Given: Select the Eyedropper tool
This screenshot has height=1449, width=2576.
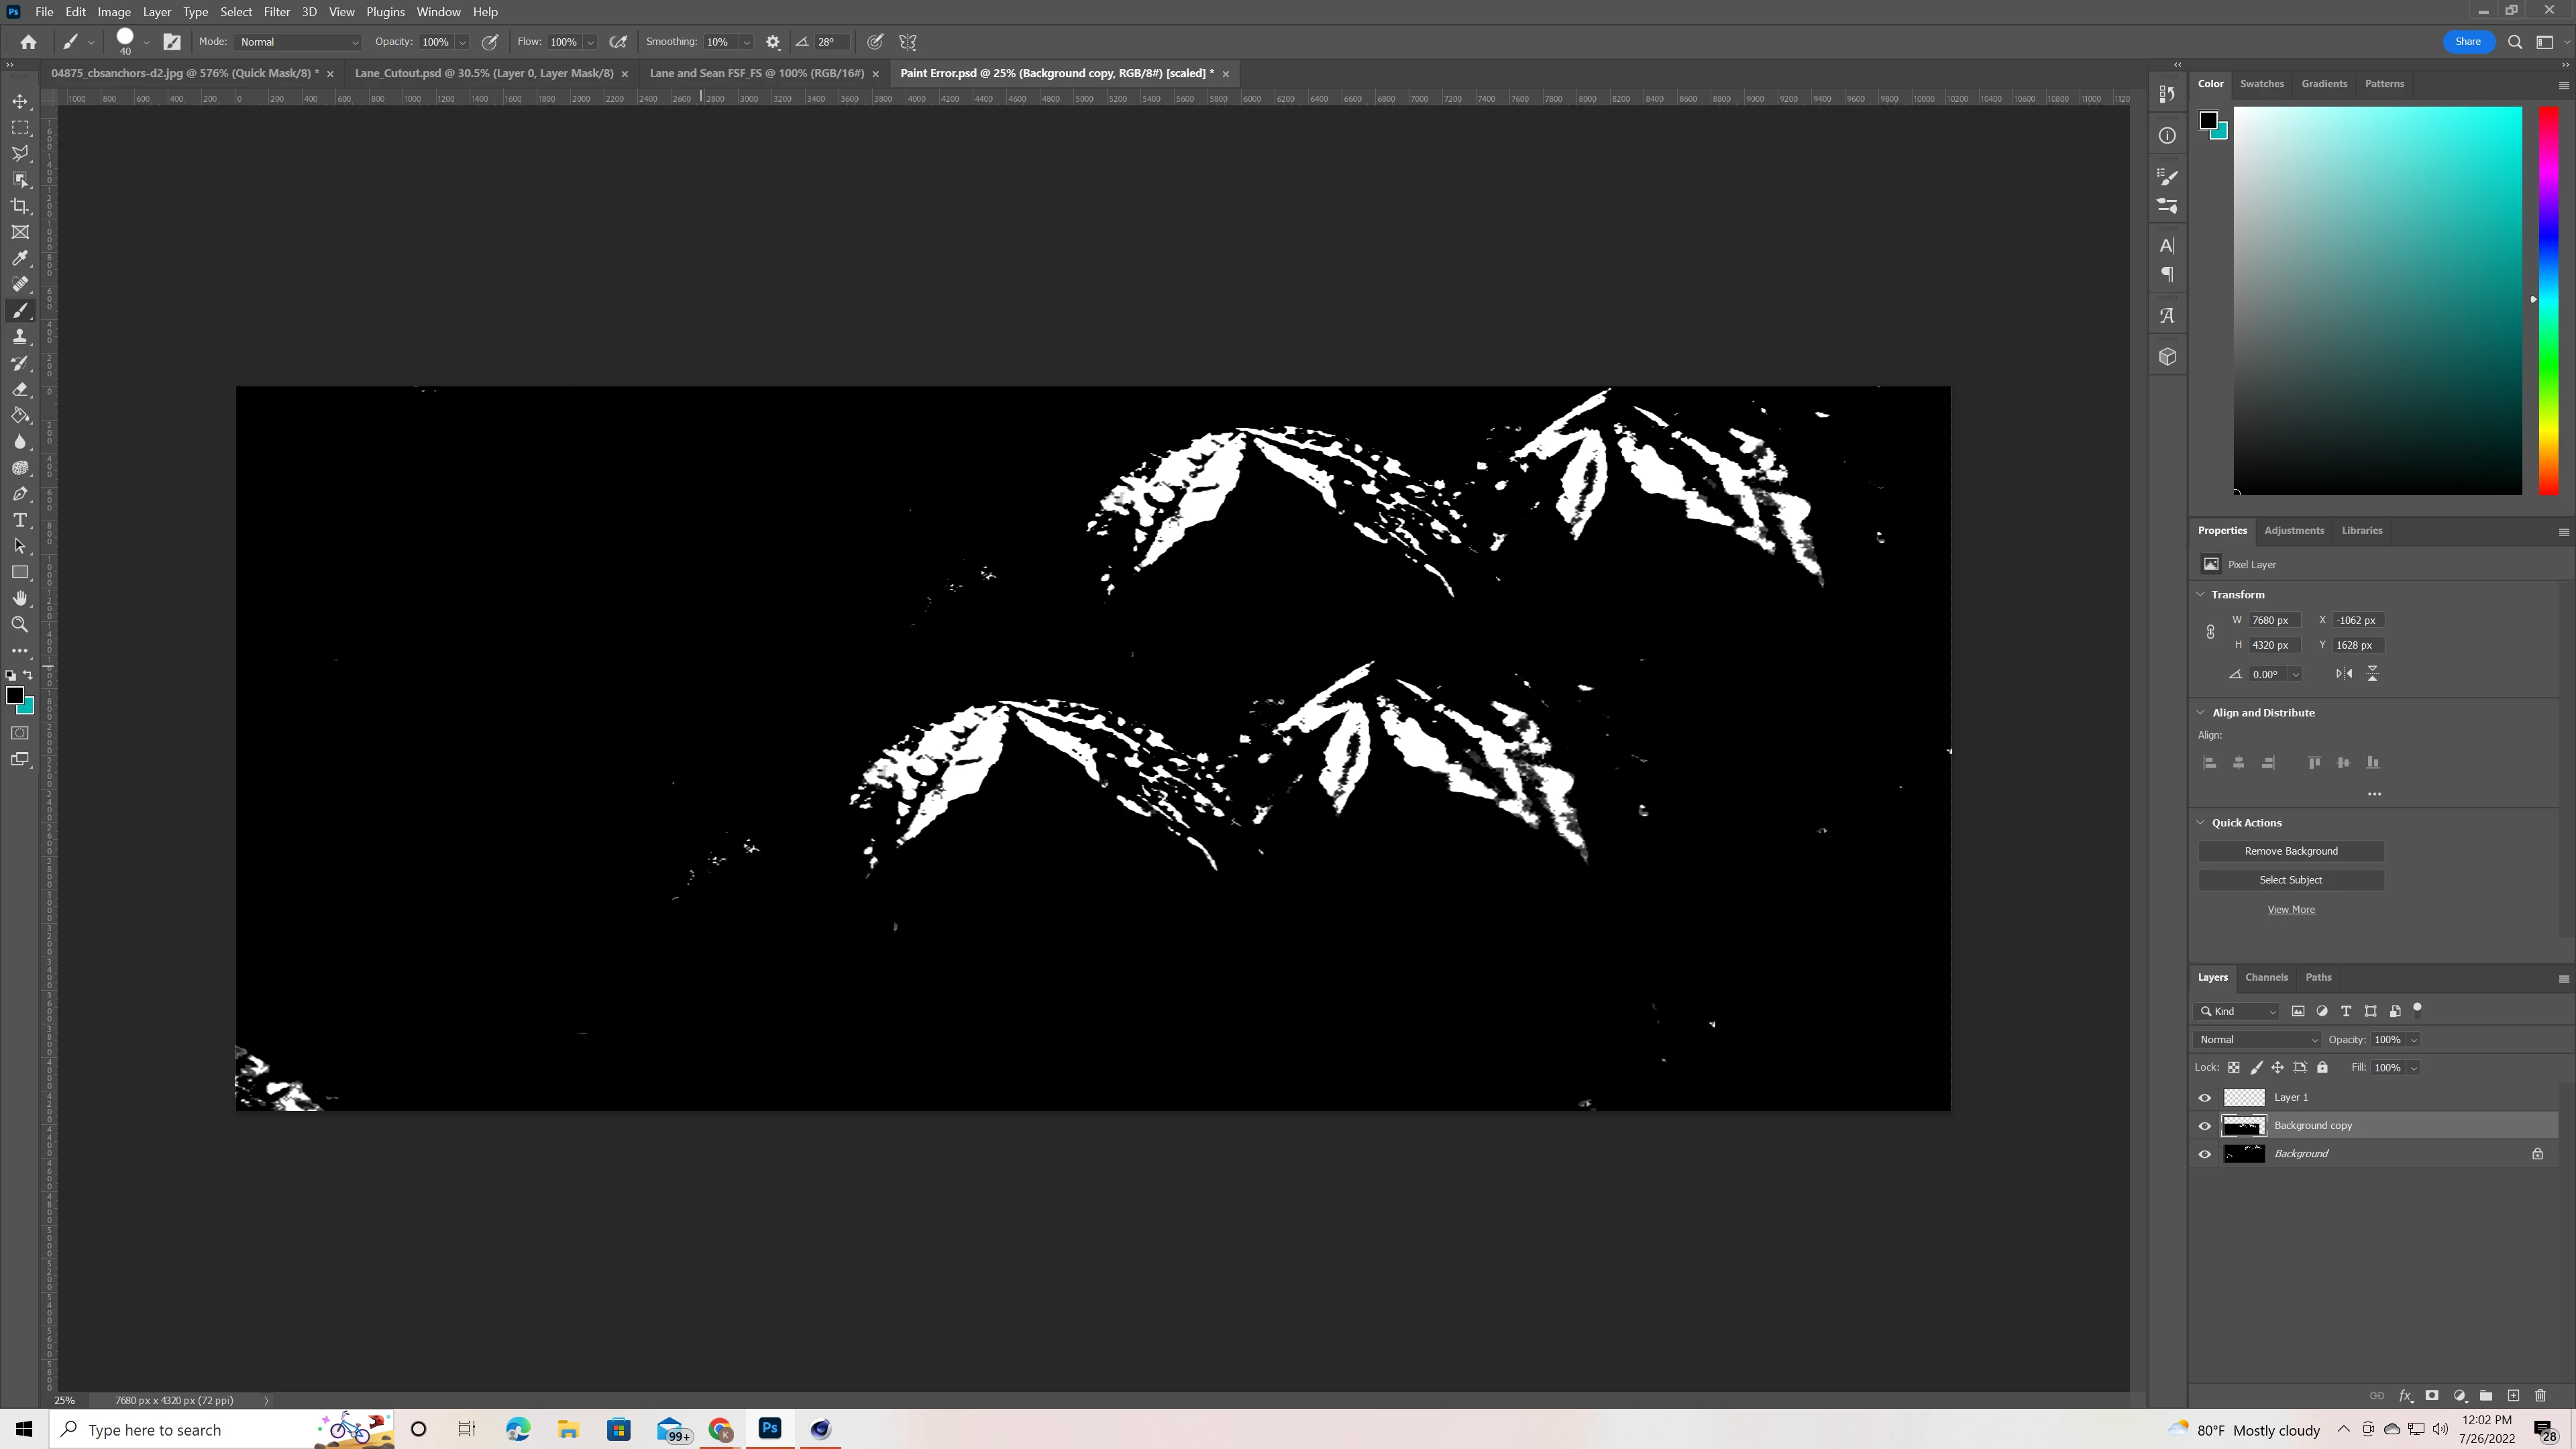Looking at the screenshot, I should pos(20,259).
